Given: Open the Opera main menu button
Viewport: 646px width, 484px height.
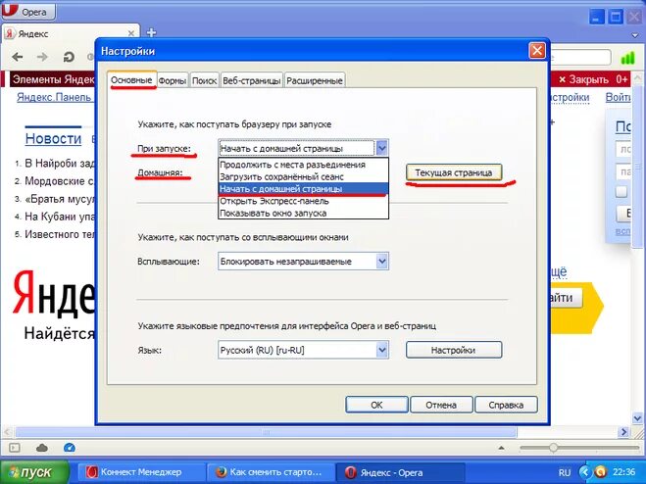Looking at the screenshot, I should click(28, 11).
